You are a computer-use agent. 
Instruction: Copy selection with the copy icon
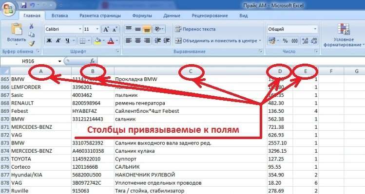(x=31, y=35)
